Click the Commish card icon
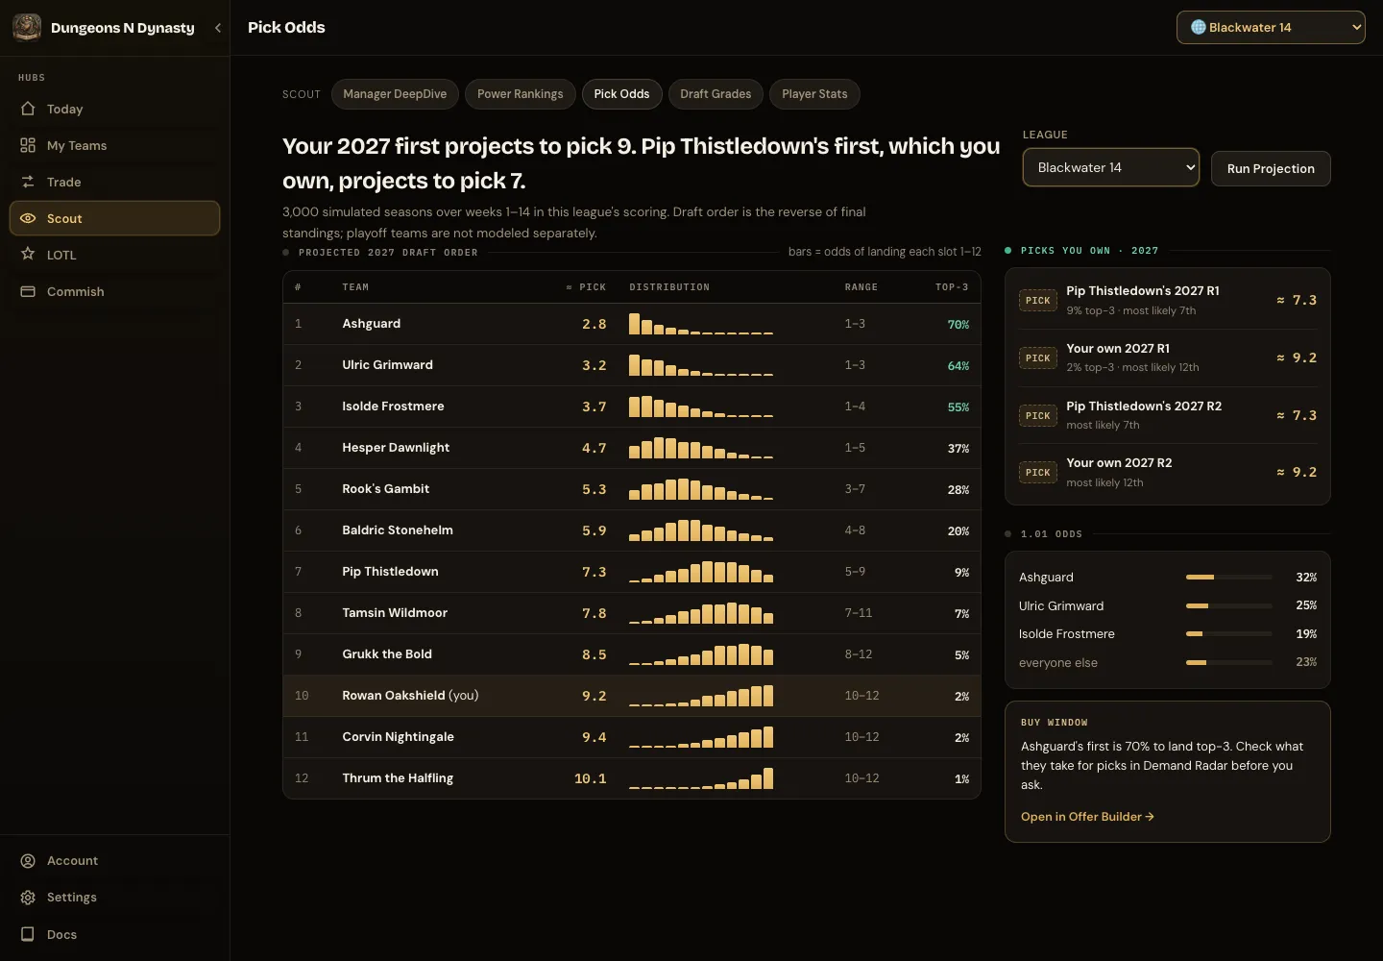 point(28,291)
